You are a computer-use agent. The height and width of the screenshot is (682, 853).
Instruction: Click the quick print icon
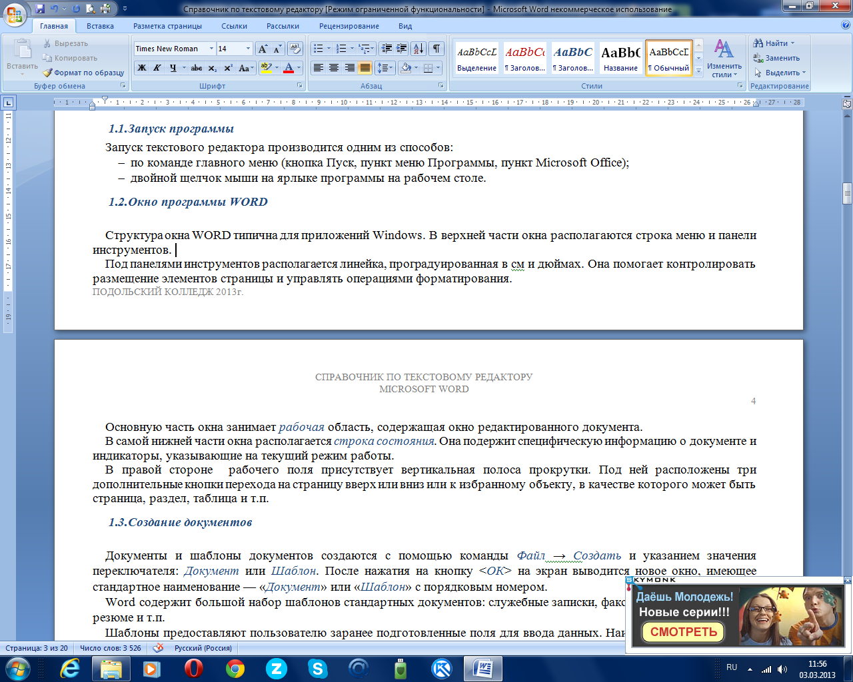106,9
